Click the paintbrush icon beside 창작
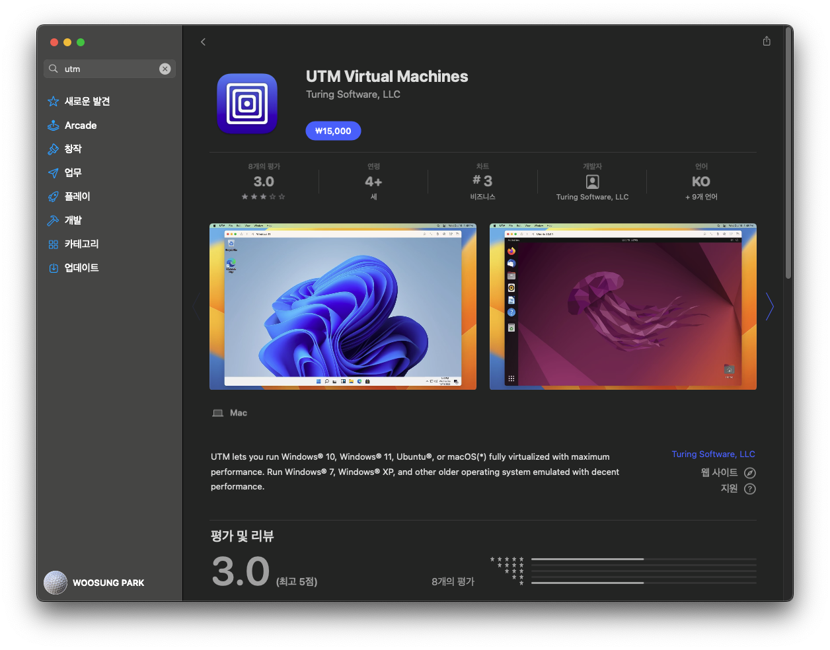This screenshot has height=650, width=830. (54, 149)
